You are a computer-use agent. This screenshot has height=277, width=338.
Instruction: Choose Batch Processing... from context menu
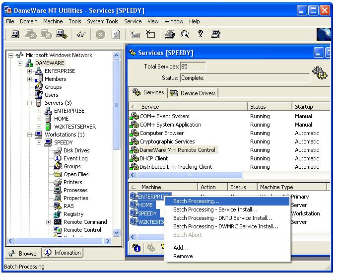(227, 201)
